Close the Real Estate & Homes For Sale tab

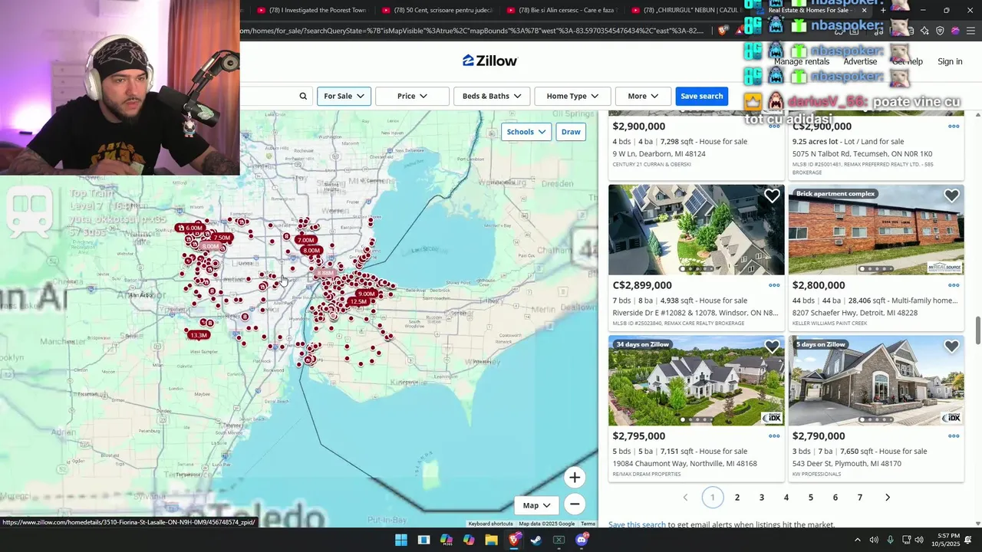coord(865,11)
